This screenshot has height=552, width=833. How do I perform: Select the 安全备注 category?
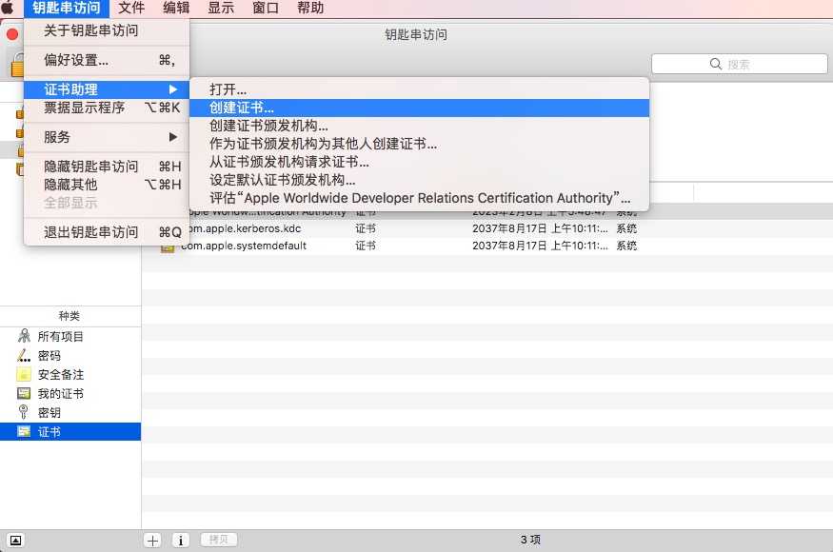coord(70,375)
